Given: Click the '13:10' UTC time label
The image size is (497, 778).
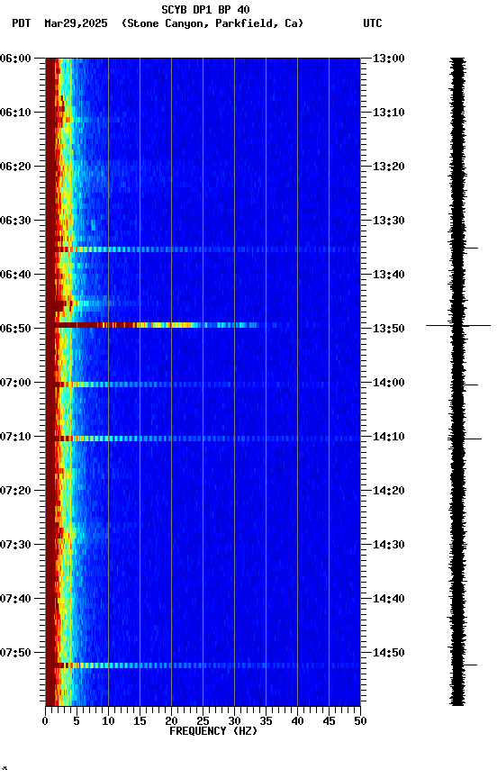Looking at the screenshot, I should [x=389, y=113].
